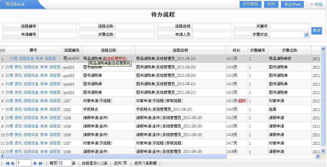Sort by the 时长 column header
Screen dimensions: 327x167
236,50
